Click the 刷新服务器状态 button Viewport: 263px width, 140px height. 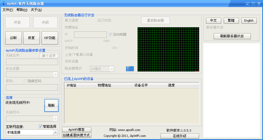(232, 36)
